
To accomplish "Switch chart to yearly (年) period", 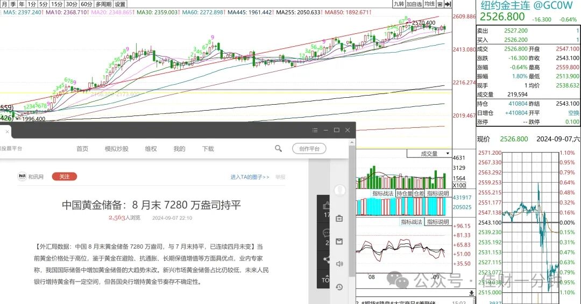I will pos(22,4).
